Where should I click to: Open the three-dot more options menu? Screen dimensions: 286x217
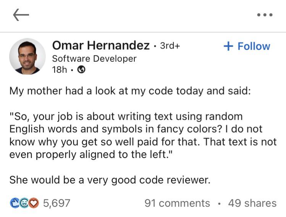coord(265,15)
